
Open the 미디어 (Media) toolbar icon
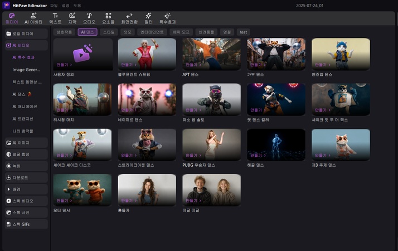[x=12, y=16]
